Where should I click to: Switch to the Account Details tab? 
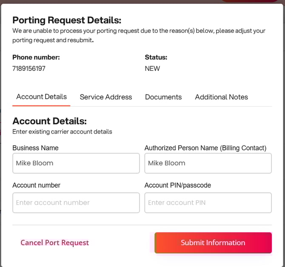pos(41,97)
